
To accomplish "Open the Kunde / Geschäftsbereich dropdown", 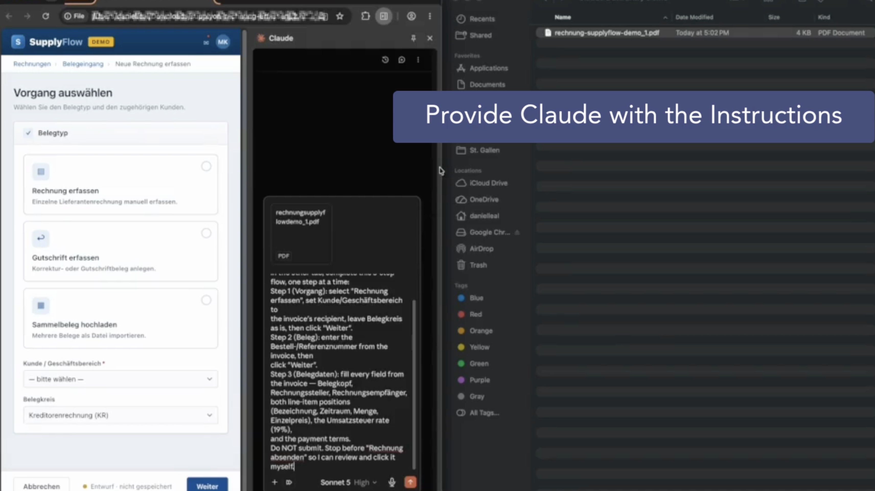I will click(121, 379).
